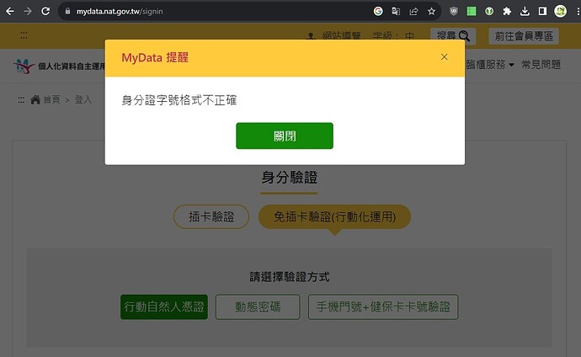Image resolution: width=581 pixels, height=357 pixels.
Task: Choose 動態密碼 verification method
Action: click(x=257, y=307)
